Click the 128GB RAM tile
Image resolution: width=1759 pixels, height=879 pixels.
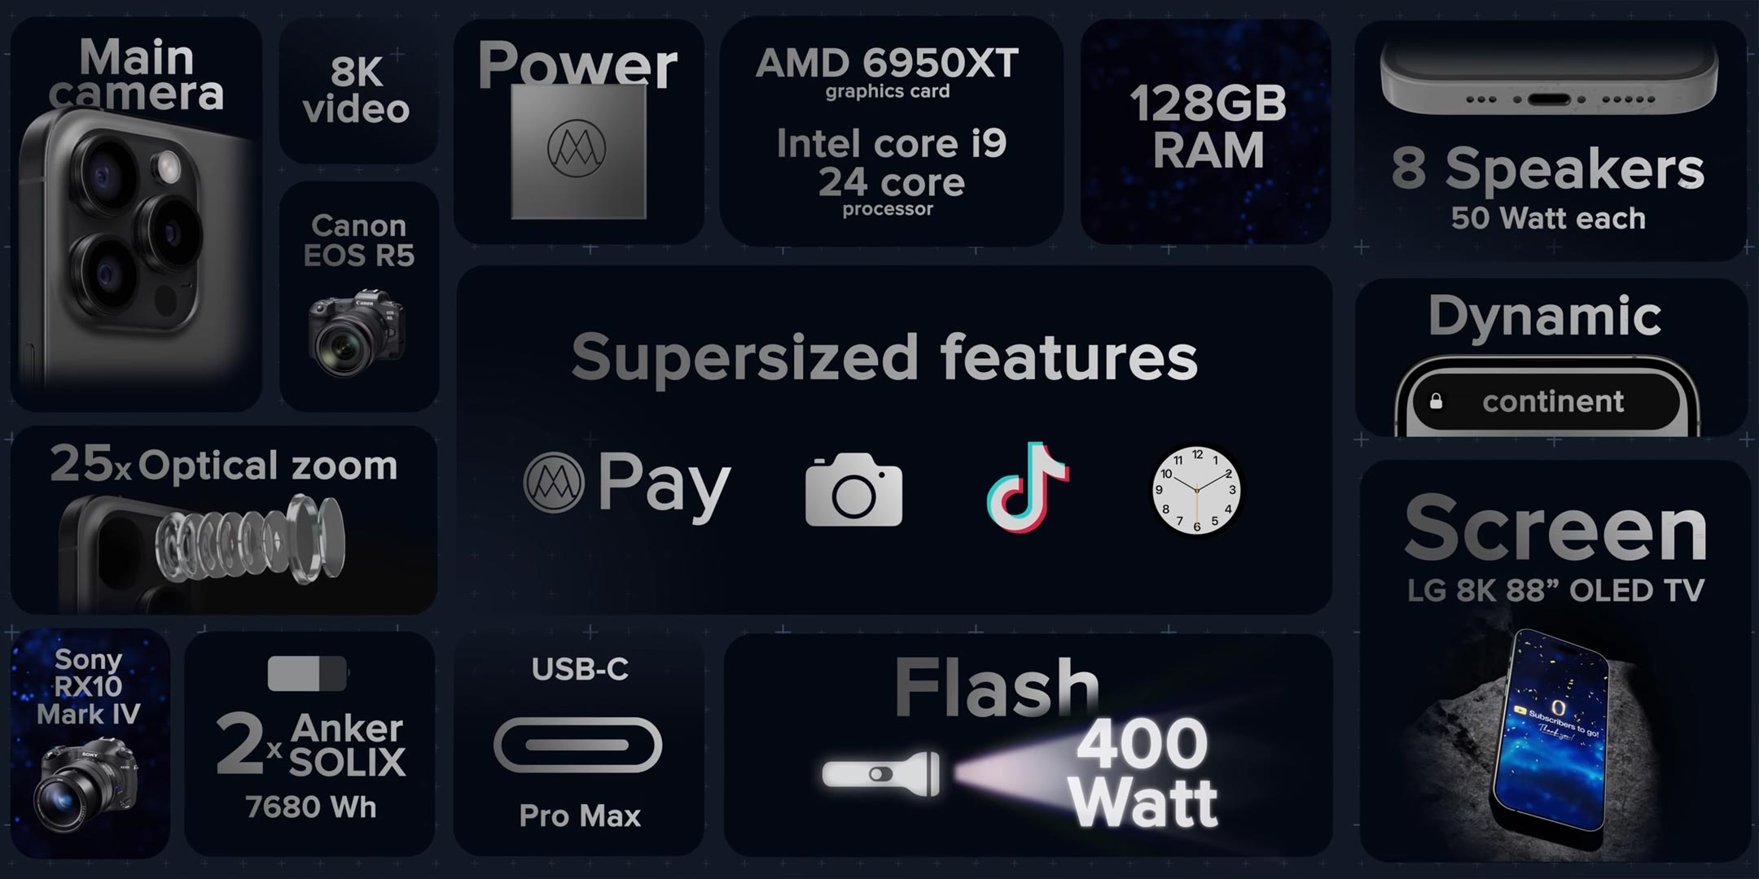pos(1206,132)
